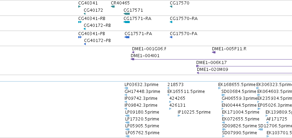This screenshot has height=138, width=292.
Task: Open the DME1-006K17 label
Action: click(x=212, y=63)
